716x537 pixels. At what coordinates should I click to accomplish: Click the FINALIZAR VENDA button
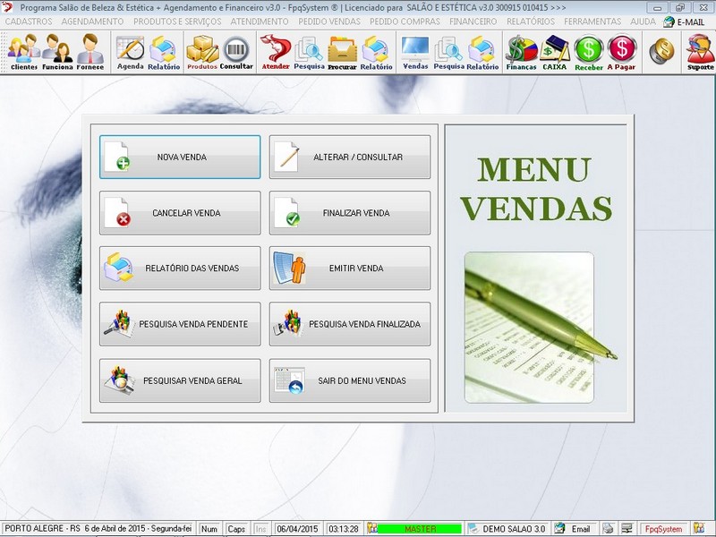tap(350, 213)
